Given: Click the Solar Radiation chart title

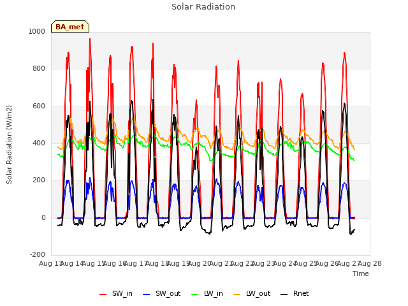Looking at the screenshot, I should [203, 7].
